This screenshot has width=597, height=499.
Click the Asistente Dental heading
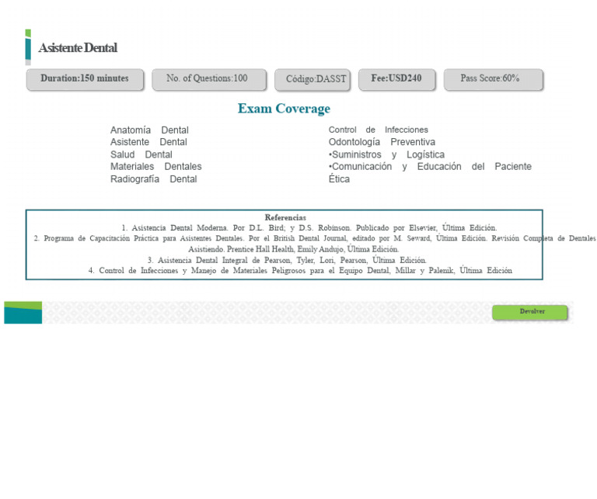pos(78,48)
